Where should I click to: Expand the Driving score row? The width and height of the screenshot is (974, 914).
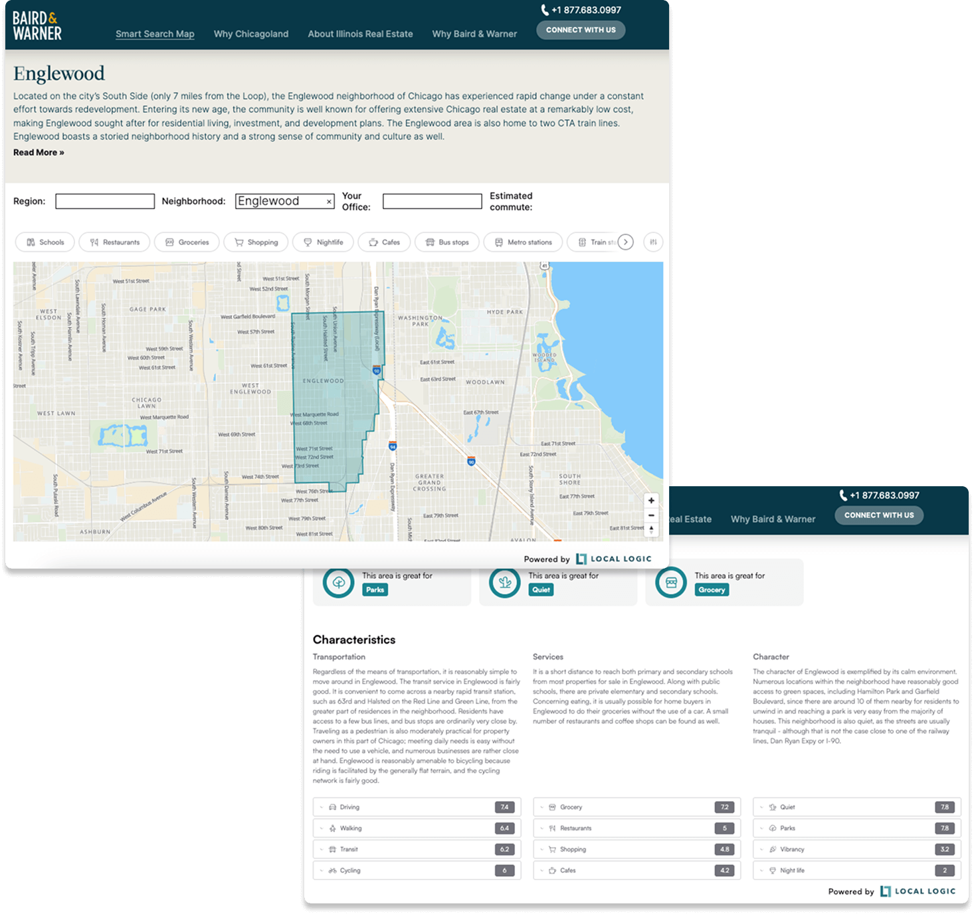tap(417, 807)
